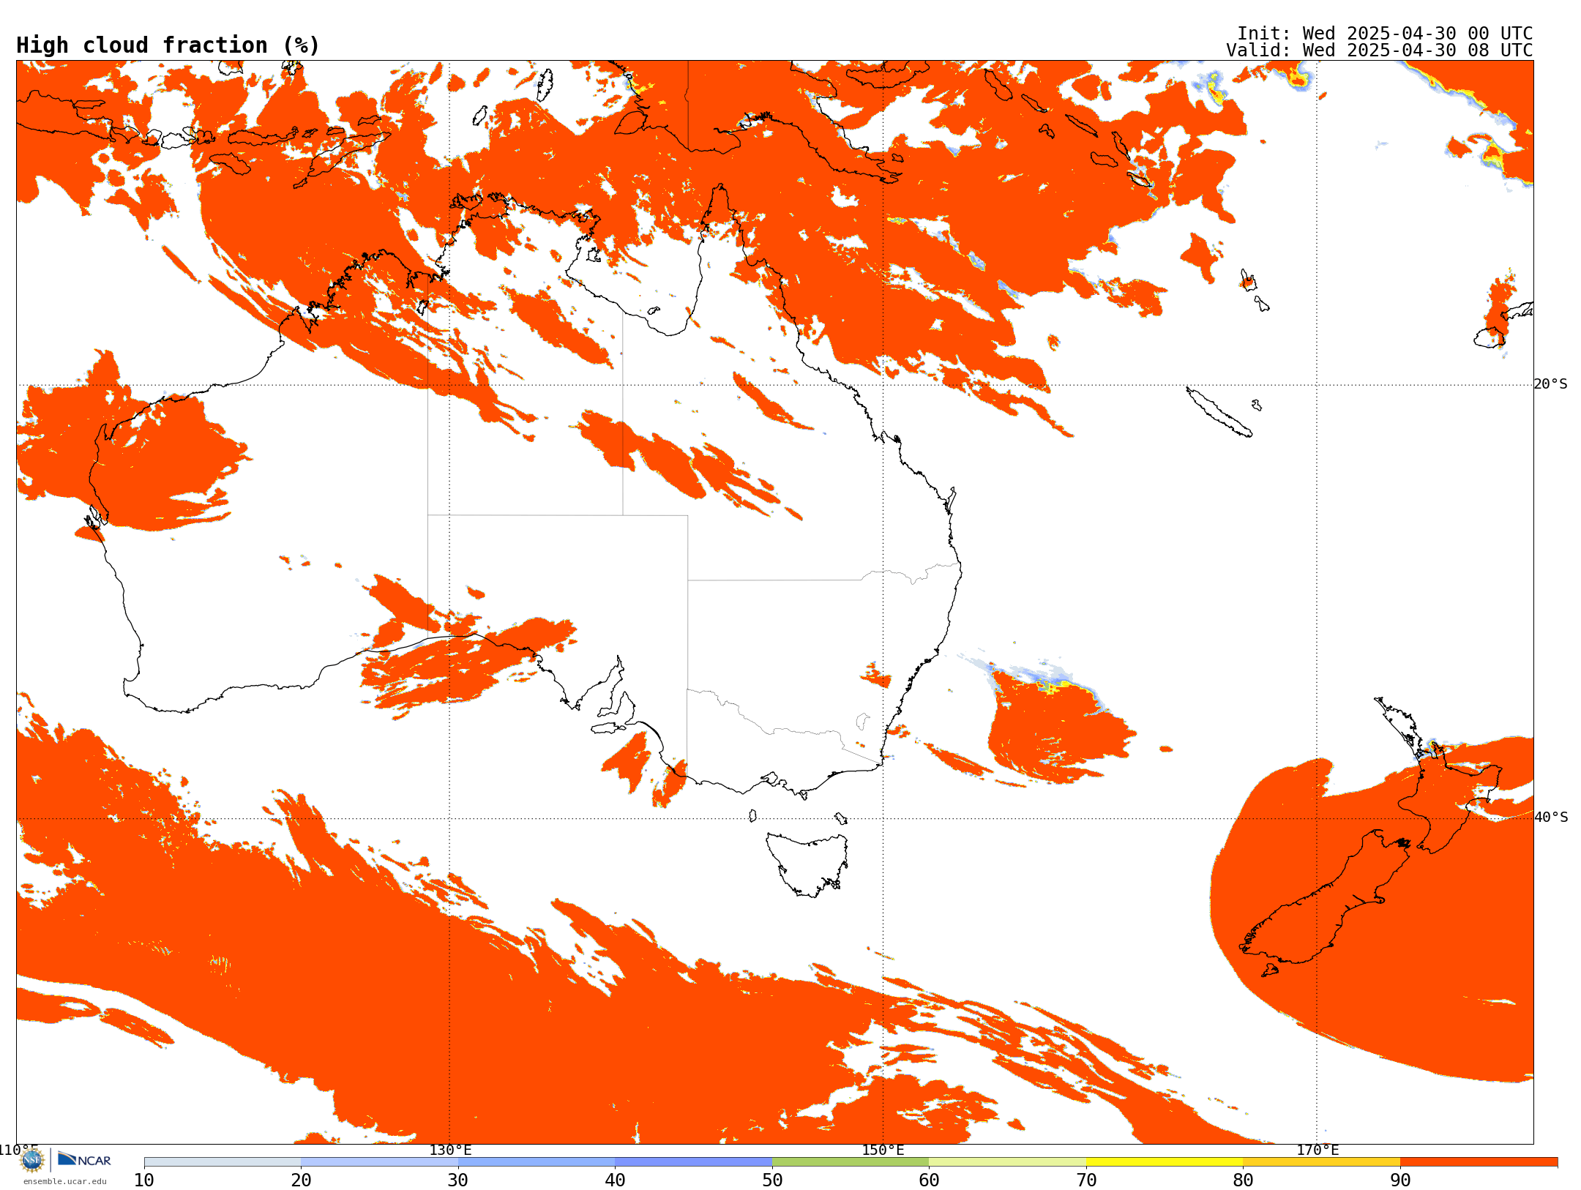Click the colorbar label 90
Screen dimensions: 1581x1190
click(x=1400, y=1180)
